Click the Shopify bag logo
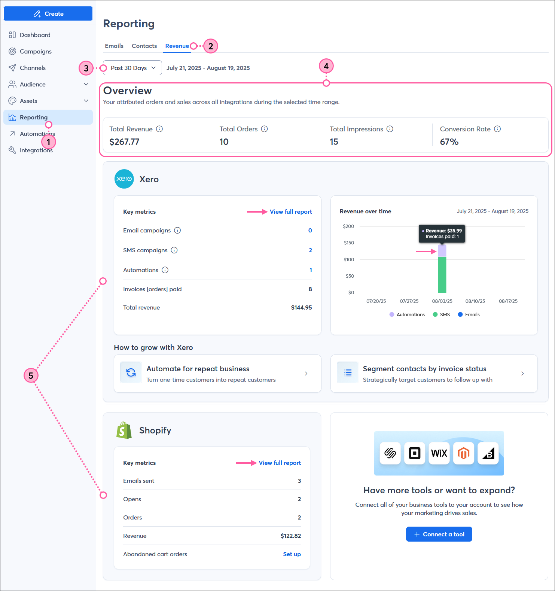Viewport: 555px width, 591px height. coord(124,430)
